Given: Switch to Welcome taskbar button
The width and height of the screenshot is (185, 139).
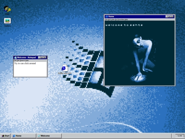Looking at the screenshot, I should (x=49, y=136).
